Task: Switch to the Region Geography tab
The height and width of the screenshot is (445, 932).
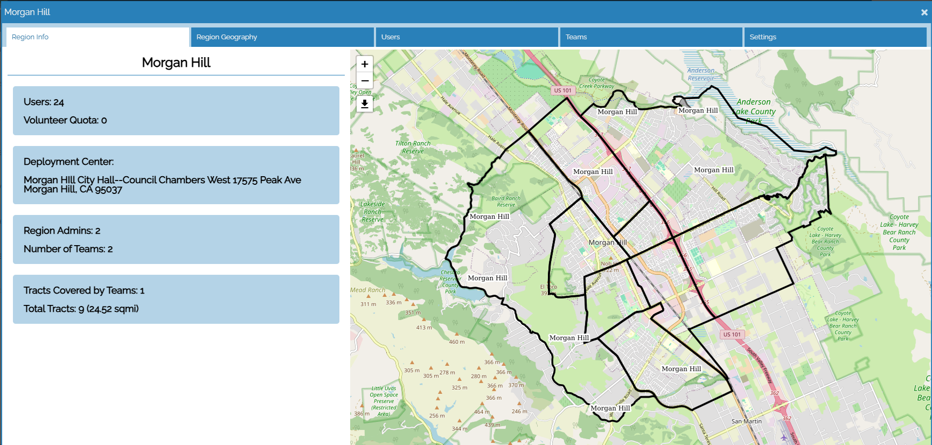Action: click(x=282, y=37)
